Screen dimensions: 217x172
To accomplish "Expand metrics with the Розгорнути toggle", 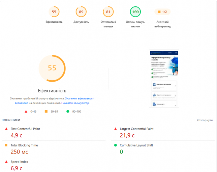I will pyautogui.click(x=205, y=120).
